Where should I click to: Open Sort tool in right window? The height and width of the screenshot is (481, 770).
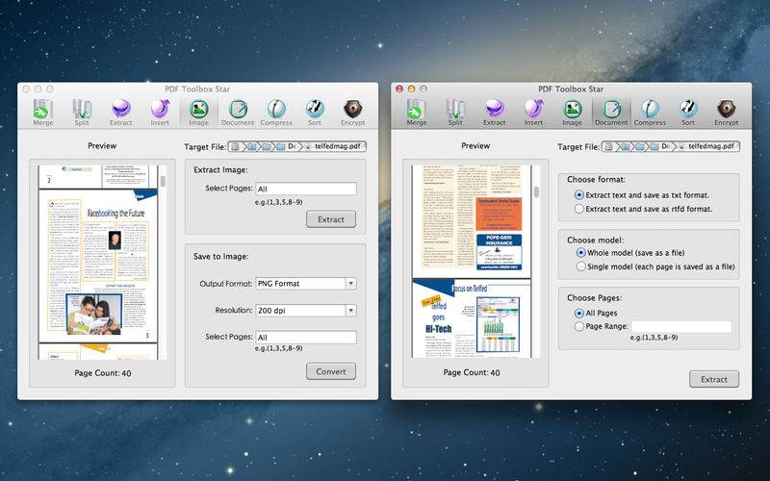pos(688,113)
